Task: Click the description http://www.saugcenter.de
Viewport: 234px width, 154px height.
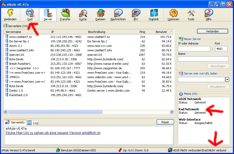Action: (x=105, y=68)
